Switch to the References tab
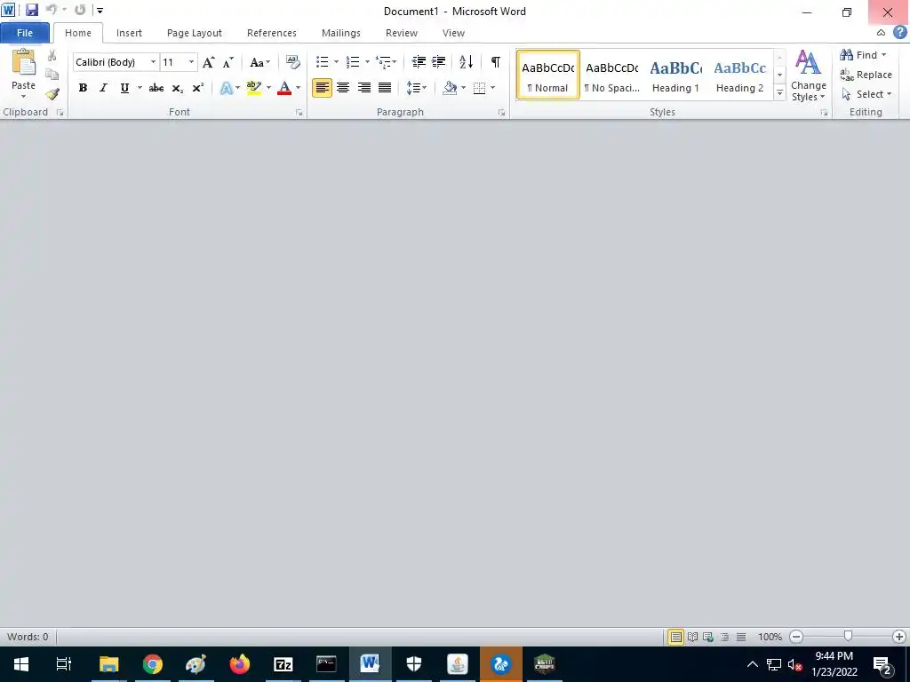Screen dimensions: 910x682 pyautogui.click(x=272, y=33)
